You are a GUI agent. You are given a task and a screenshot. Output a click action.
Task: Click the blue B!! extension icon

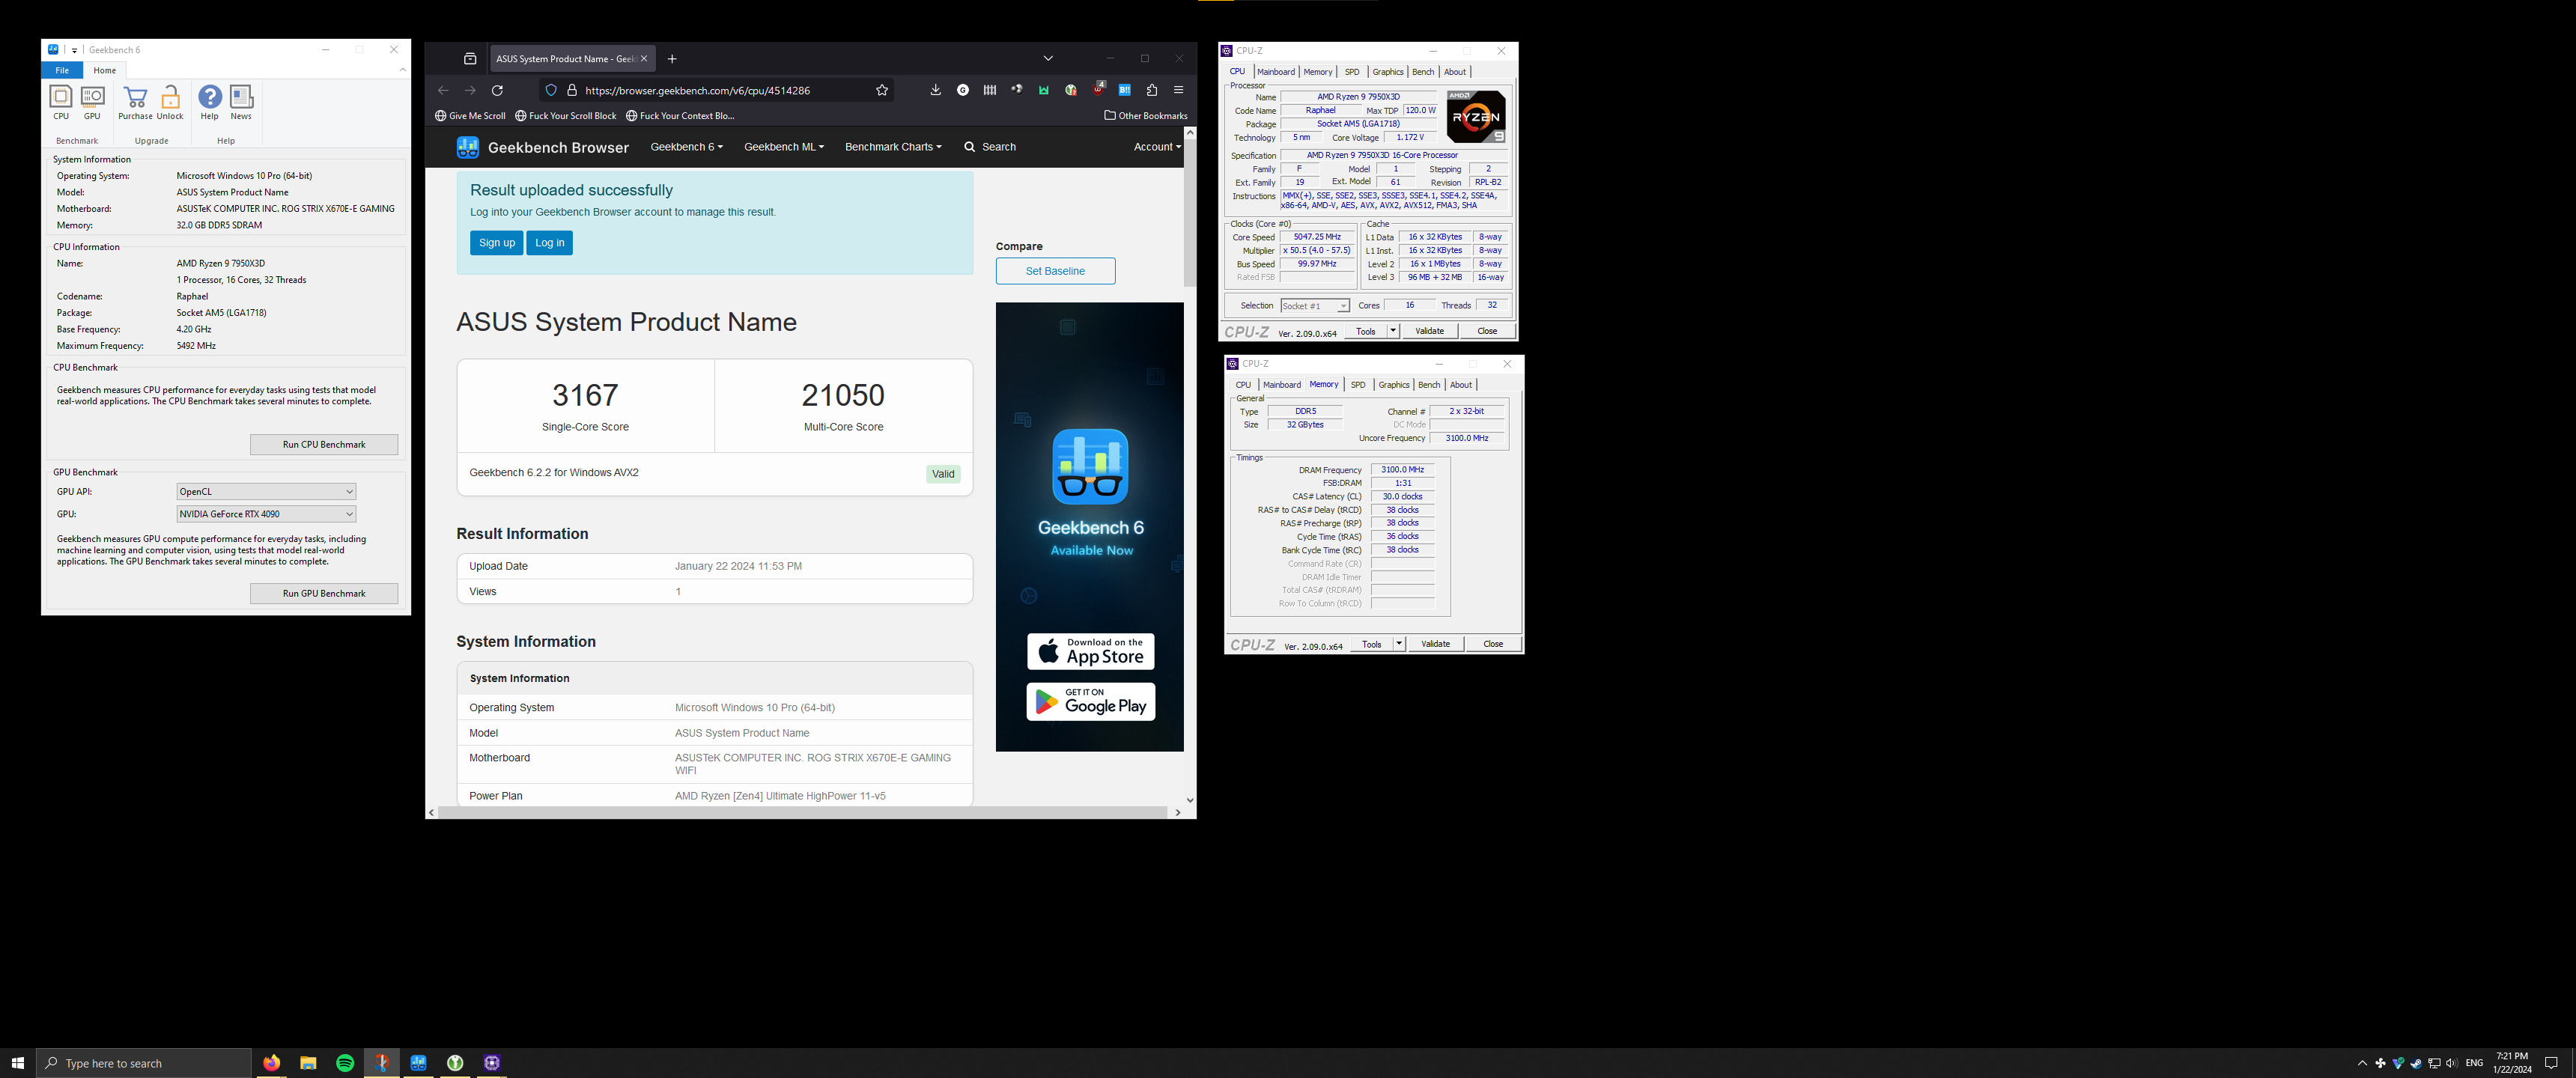pos(1125,90)
